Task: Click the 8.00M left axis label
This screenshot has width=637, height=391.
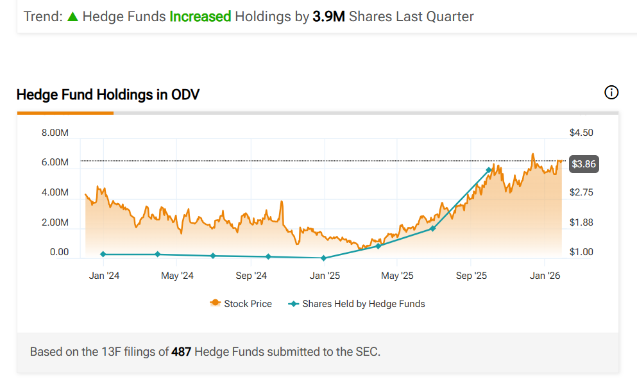Action: coord(55,133)
